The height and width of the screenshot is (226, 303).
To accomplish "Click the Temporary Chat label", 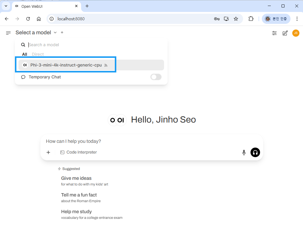I will [45, 77].
